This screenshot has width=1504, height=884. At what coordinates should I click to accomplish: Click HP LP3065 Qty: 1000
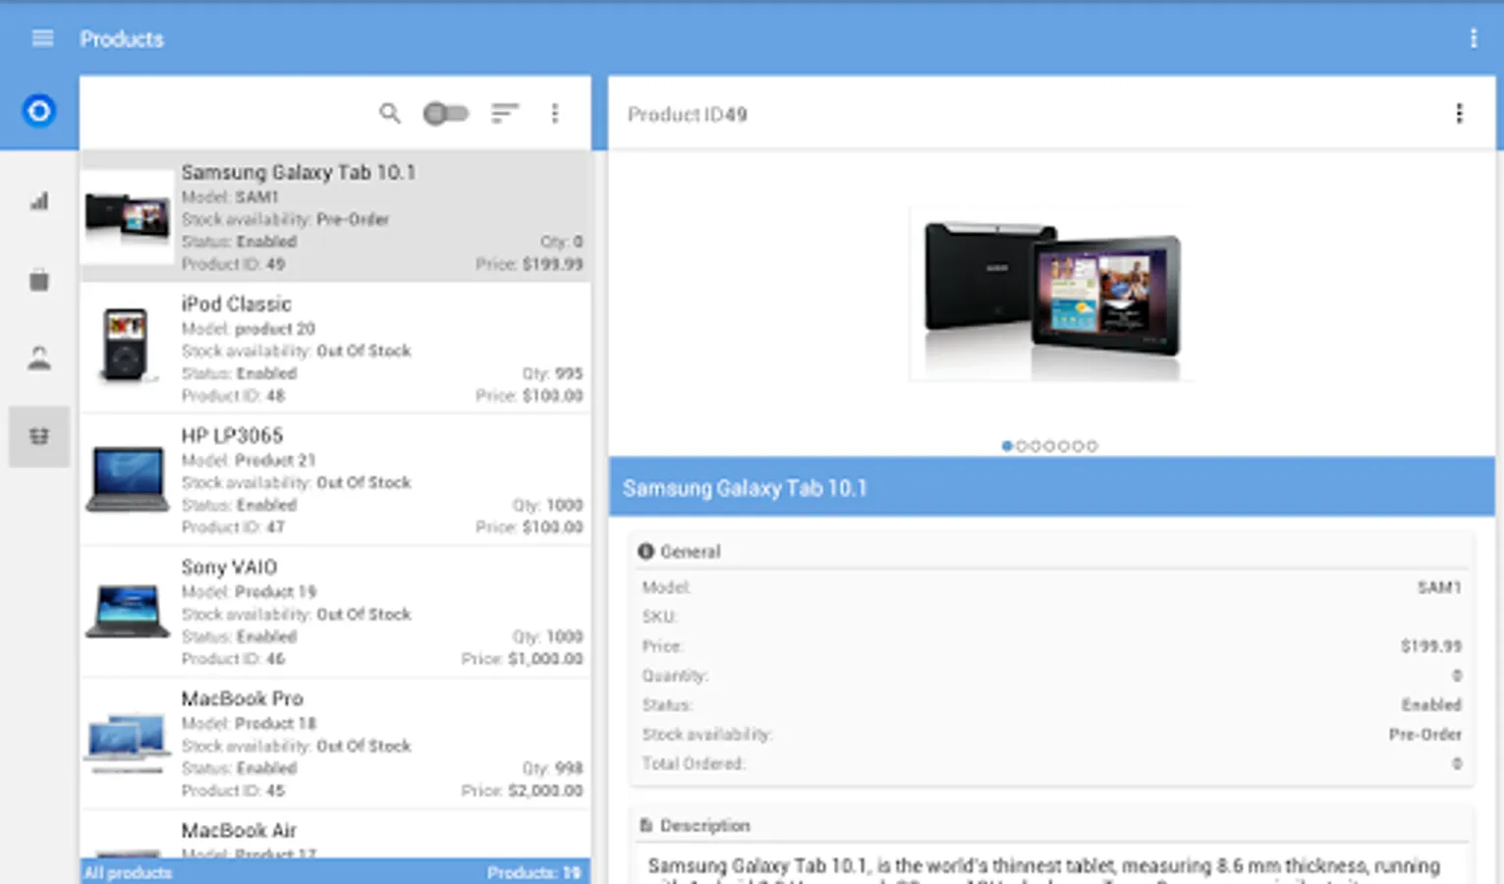(547, 505)
